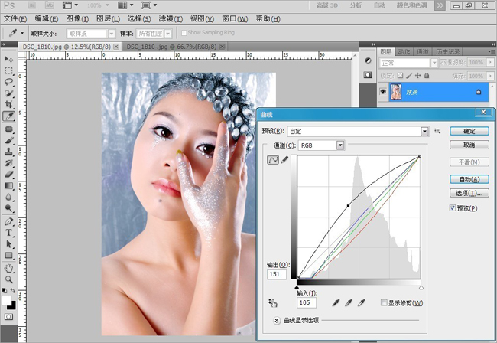
Task: Enable the Show Clipping checkbox
Action: 384,302
